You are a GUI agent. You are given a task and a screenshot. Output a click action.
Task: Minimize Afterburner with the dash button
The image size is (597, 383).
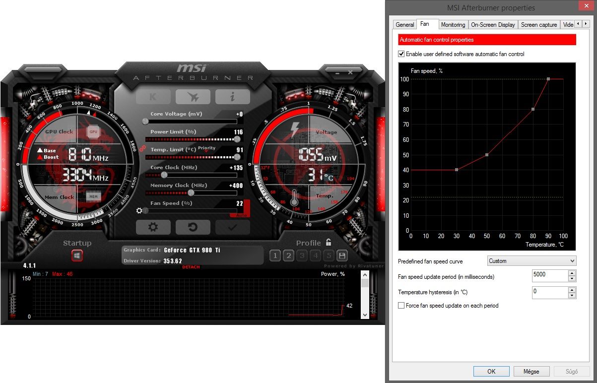coord(337,73)
